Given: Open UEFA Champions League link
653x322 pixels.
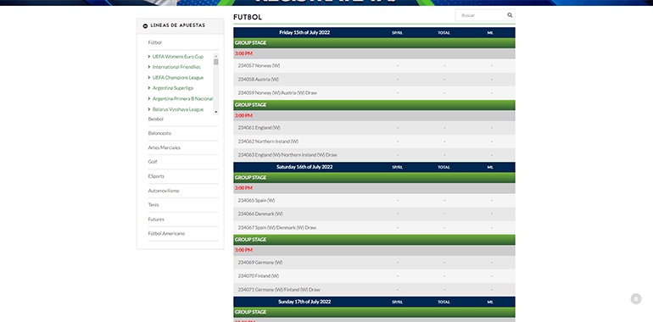Looking at the screenshot, I should pos(178,77).
